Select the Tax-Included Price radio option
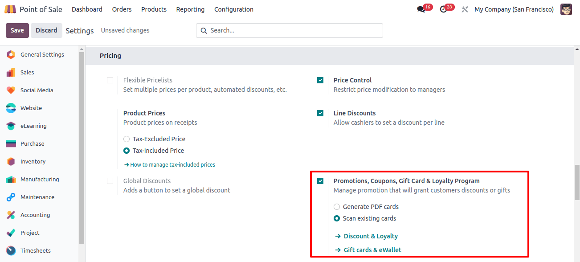 click(127, 151)
